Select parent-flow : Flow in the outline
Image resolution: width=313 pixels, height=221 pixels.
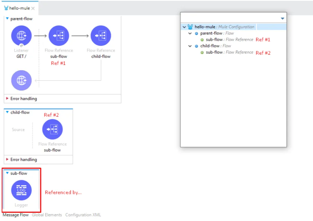point(217,33)
